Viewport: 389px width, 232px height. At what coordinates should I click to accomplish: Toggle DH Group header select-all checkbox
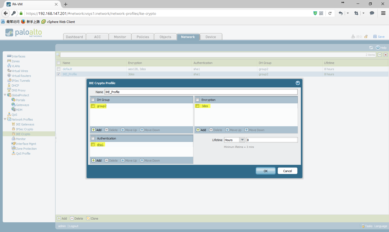(93, 100)
